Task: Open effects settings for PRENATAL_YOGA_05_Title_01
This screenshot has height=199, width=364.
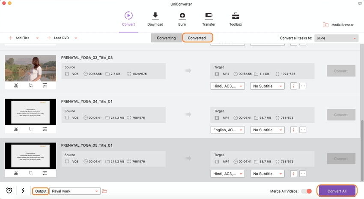Action: point(45,173)
